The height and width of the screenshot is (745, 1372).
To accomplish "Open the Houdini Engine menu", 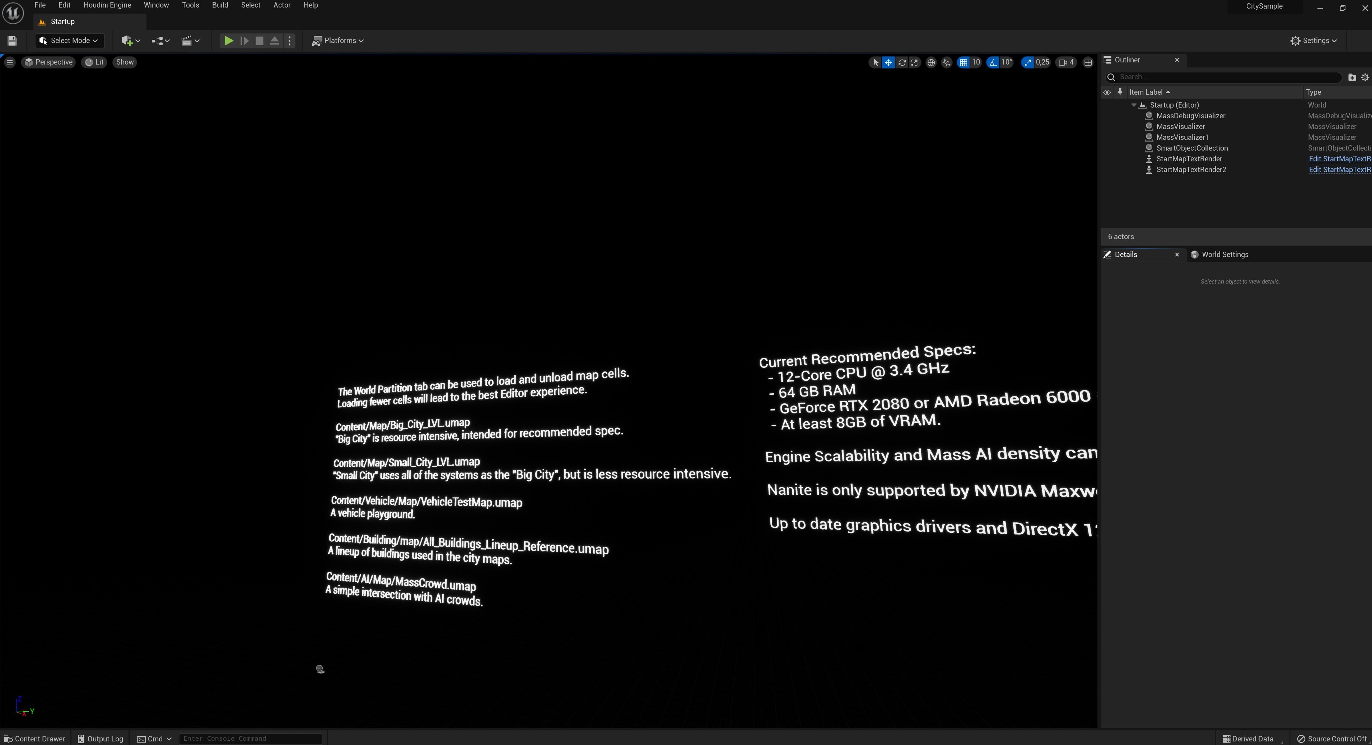I will coord(107,5).
